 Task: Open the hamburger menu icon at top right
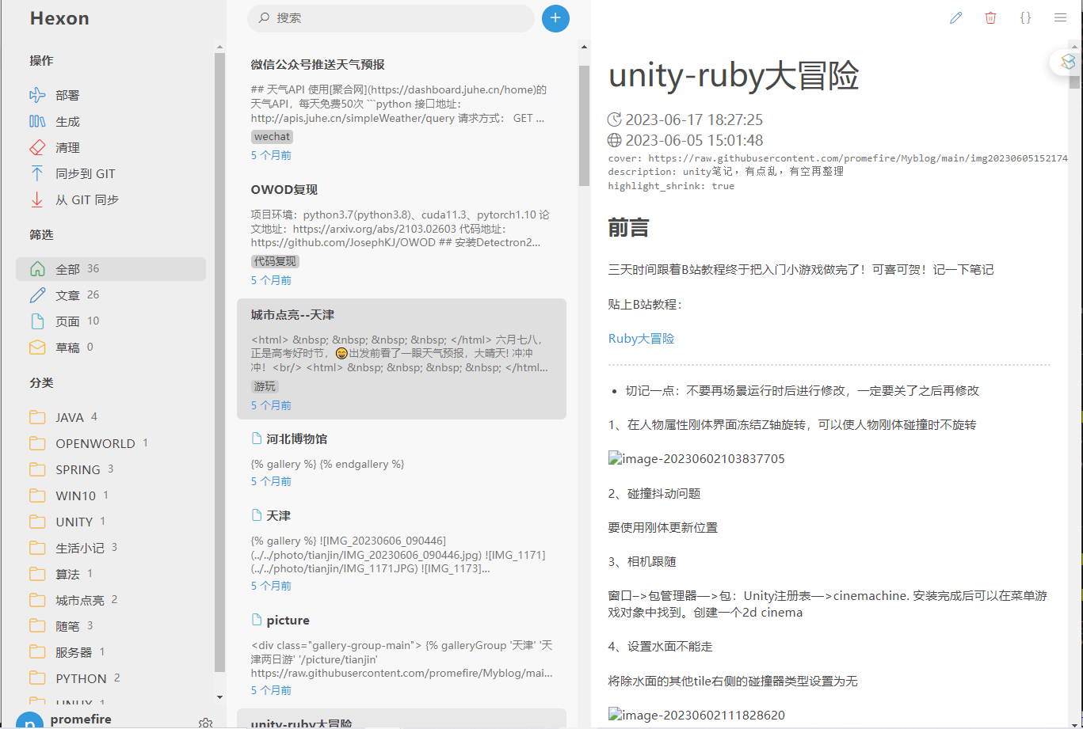tap(1060, 17)
